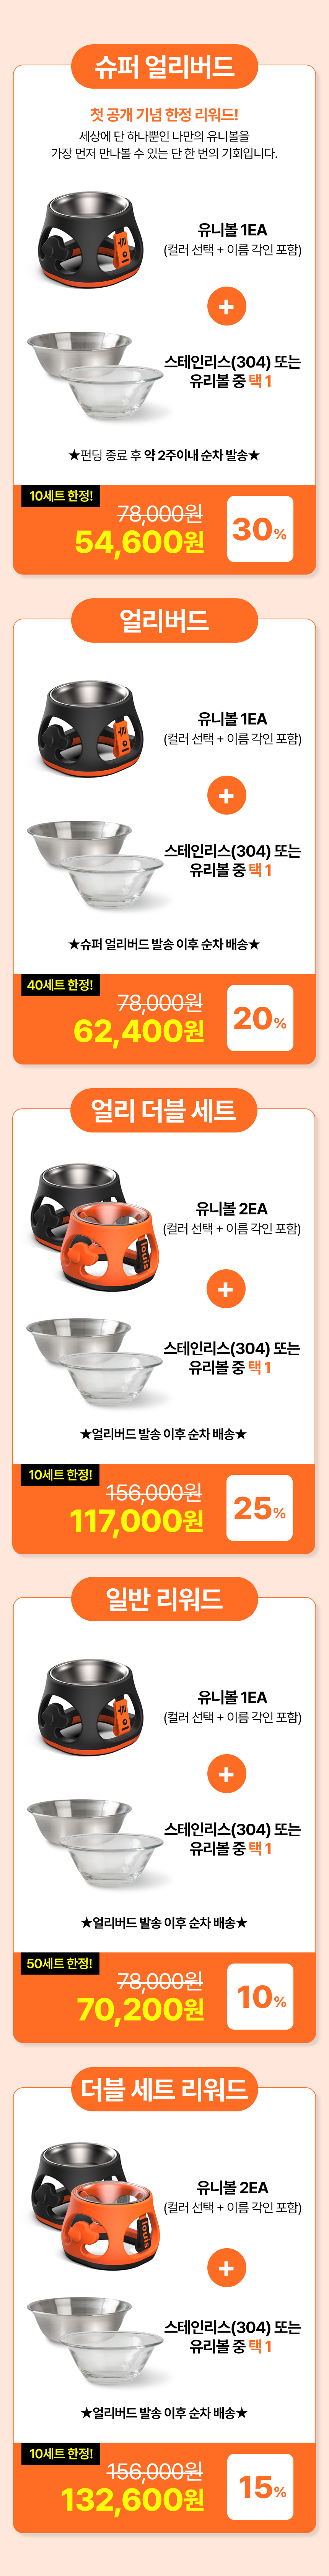Click the 슈퍼 얼리버드 title badge
The width and height of the screenshot is (329, 2576).
tap(164, 67)
